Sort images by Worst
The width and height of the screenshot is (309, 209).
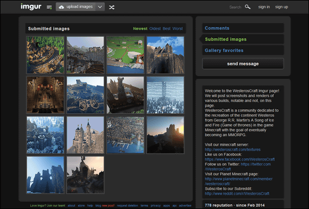tap(178, 29)
